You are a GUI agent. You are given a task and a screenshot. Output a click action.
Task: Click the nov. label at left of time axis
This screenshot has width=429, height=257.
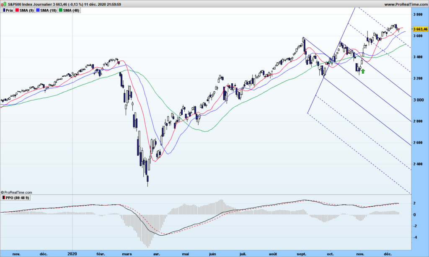pyautogui.click(x=16, y=254)
